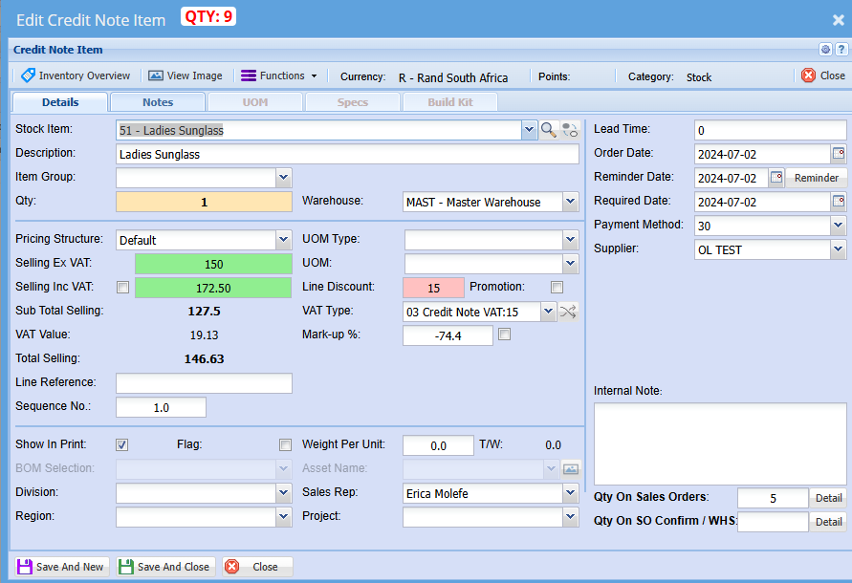The image size is (852, 583).
Task: Enable the Promotion checkbox
Action: 557,287
